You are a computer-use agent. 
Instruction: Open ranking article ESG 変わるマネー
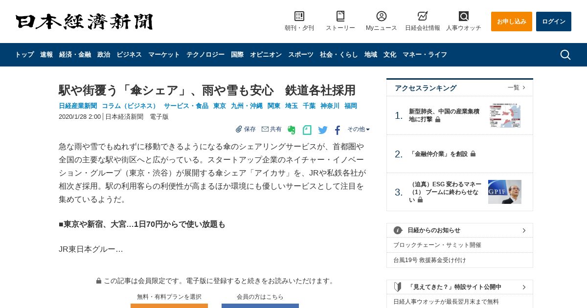445,192
